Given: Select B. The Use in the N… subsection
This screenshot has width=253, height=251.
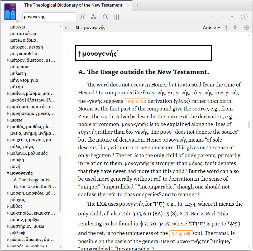Looking at the screenshot, I should pyautogui.click(x=35, y=186).
